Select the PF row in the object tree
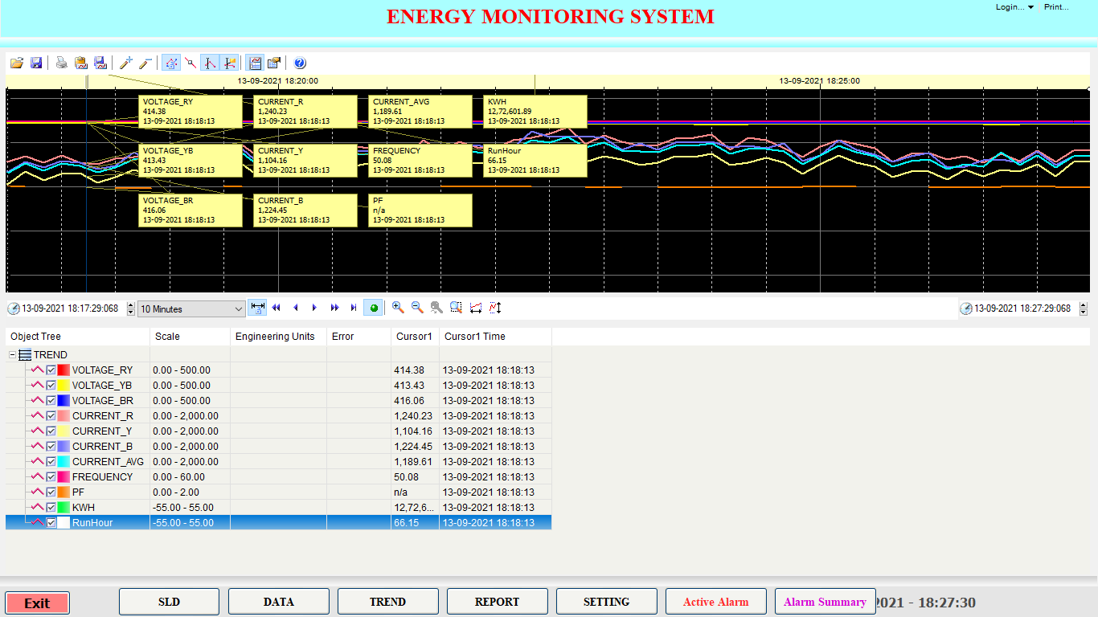Viewport: 1098px width, 617px height. pos(278,492)
